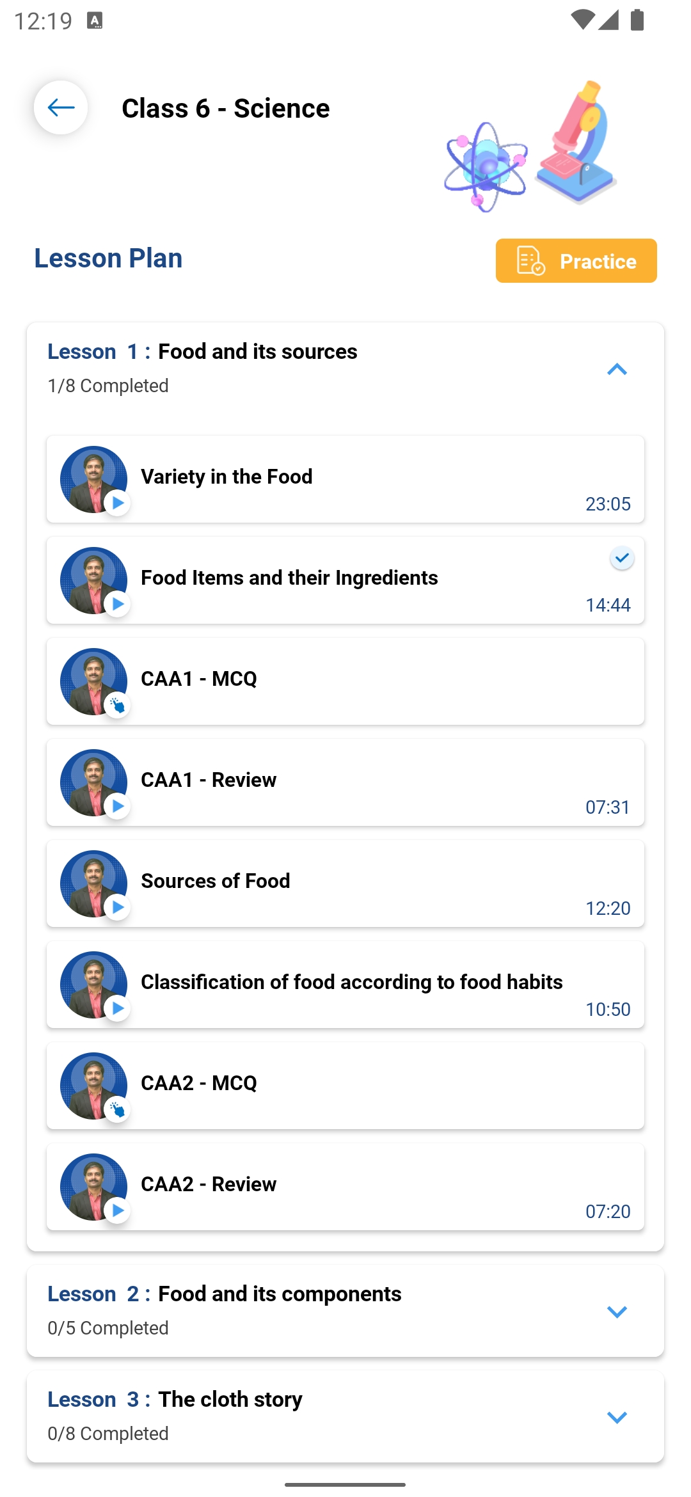Tap play icon for Food Items and their Ingredients
691x1497 pixels.
click(118, 604)
